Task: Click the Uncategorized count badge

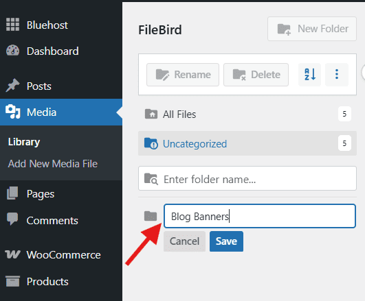Action: coord(344,143)
